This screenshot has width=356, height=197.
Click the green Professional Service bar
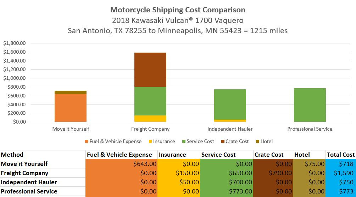point(310,105)
